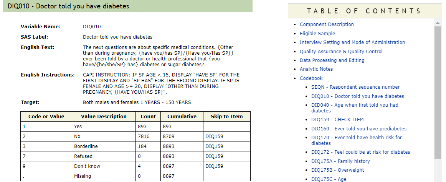Image resolution: width=446 pixels, height=182 pixels.
Task: Open DIQ170 - Ever told have health risk
Action: pyautogui.click(x=357, y=138)
